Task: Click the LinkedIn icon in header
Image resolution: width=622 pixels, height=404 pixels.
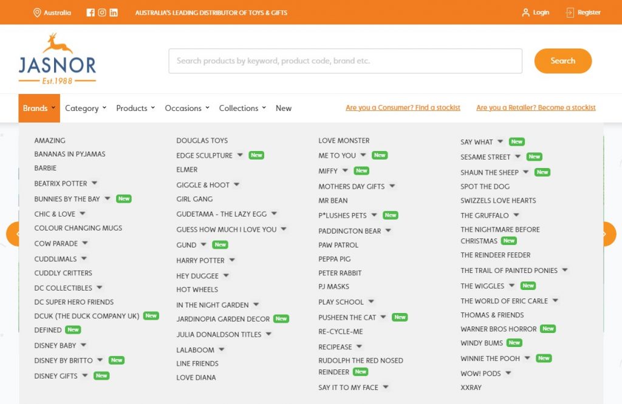Action: coord(114,13)
